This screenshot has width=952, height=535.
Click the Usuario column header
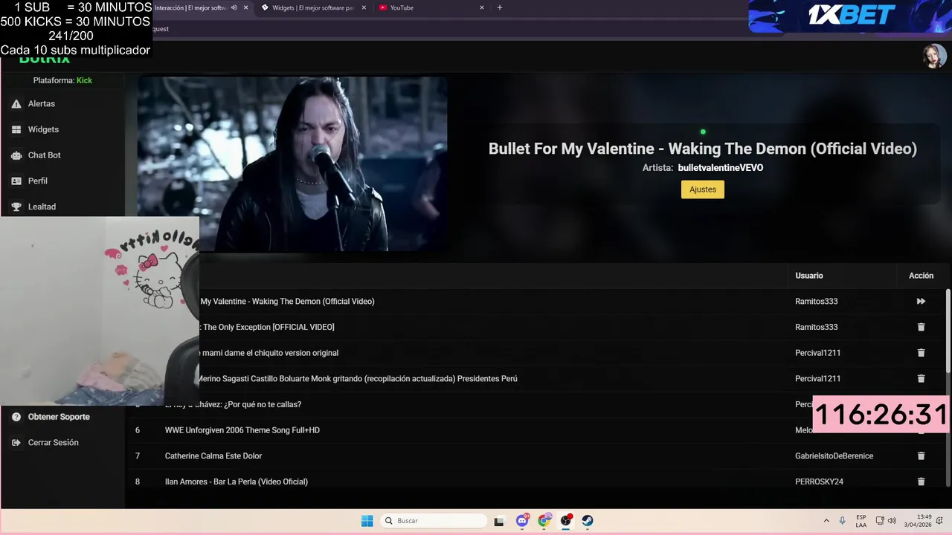pos(809,276)
